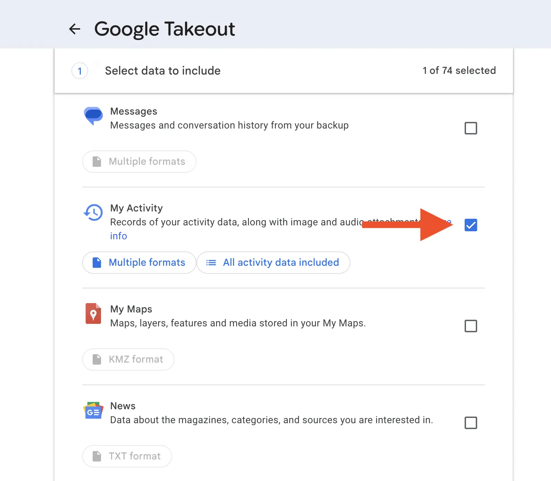Click the Google News icon
Viewport: 551px width, 481px height.
coord(93,411)
